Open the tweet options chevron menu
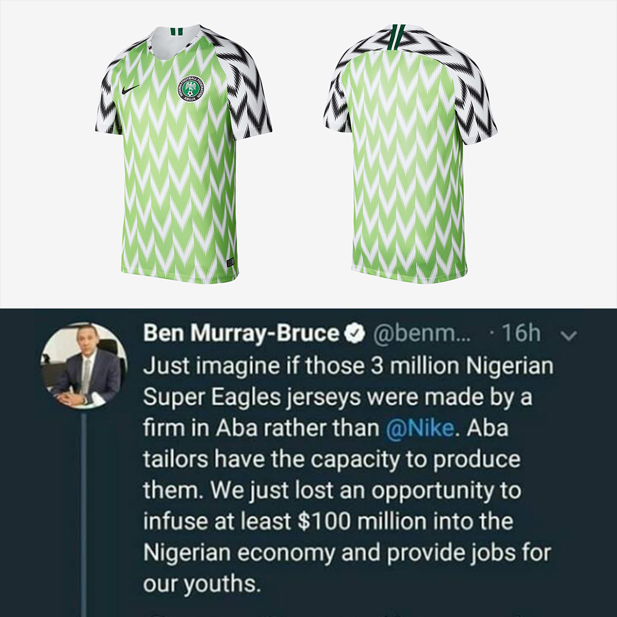Image resolution: width=617 pixels, height=617 pixels. (568, 335)
